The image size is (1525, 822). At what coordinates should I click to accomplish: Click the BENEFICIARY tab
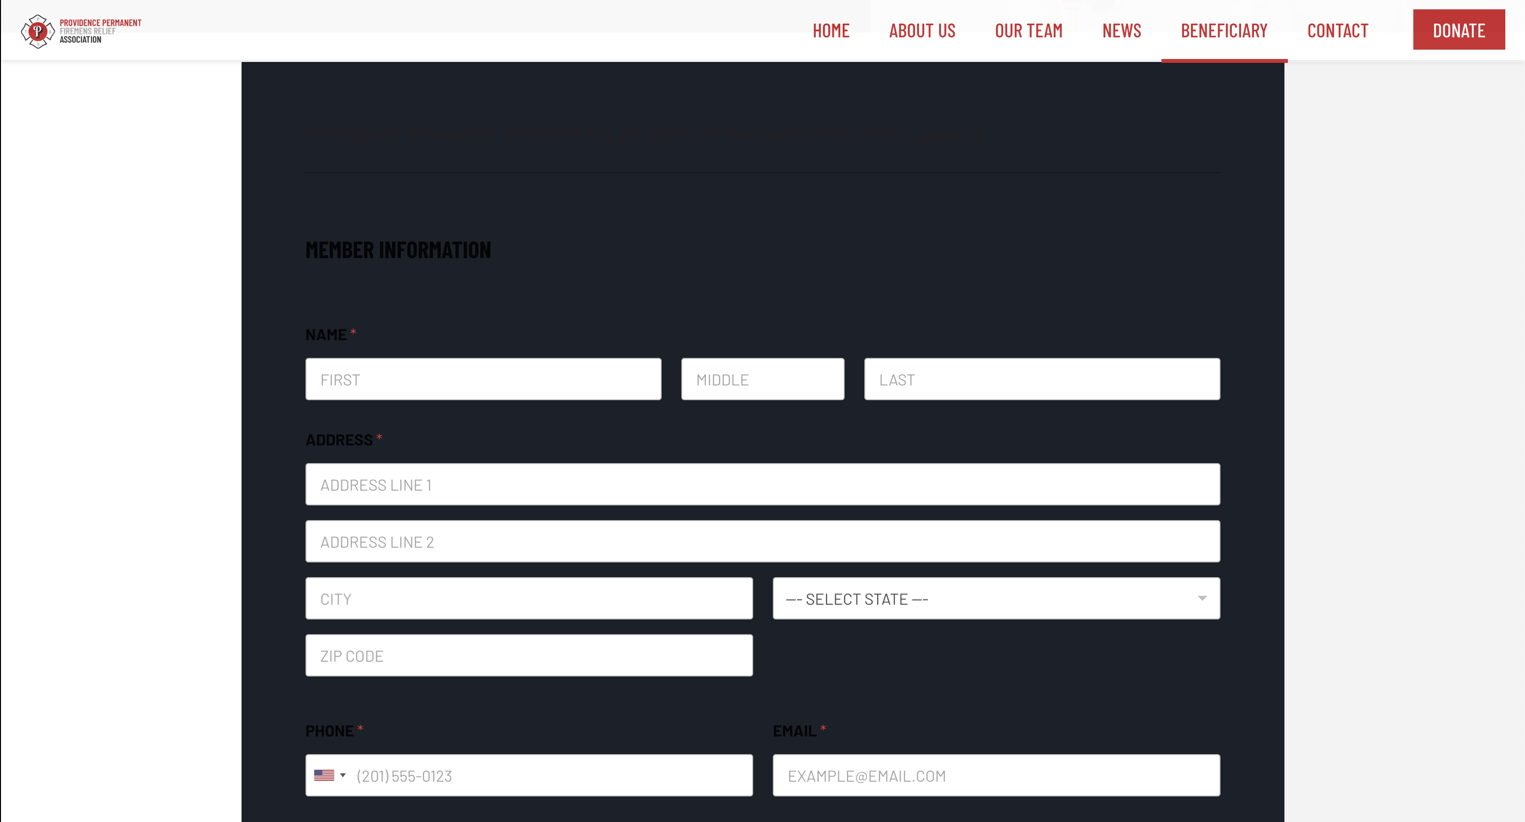1224,29
